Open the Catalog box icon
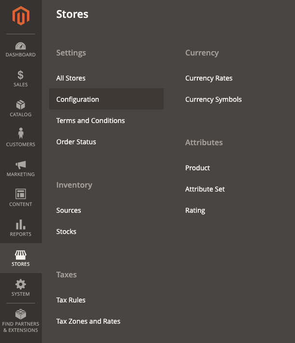295x343 pixels. coord(21,105)
